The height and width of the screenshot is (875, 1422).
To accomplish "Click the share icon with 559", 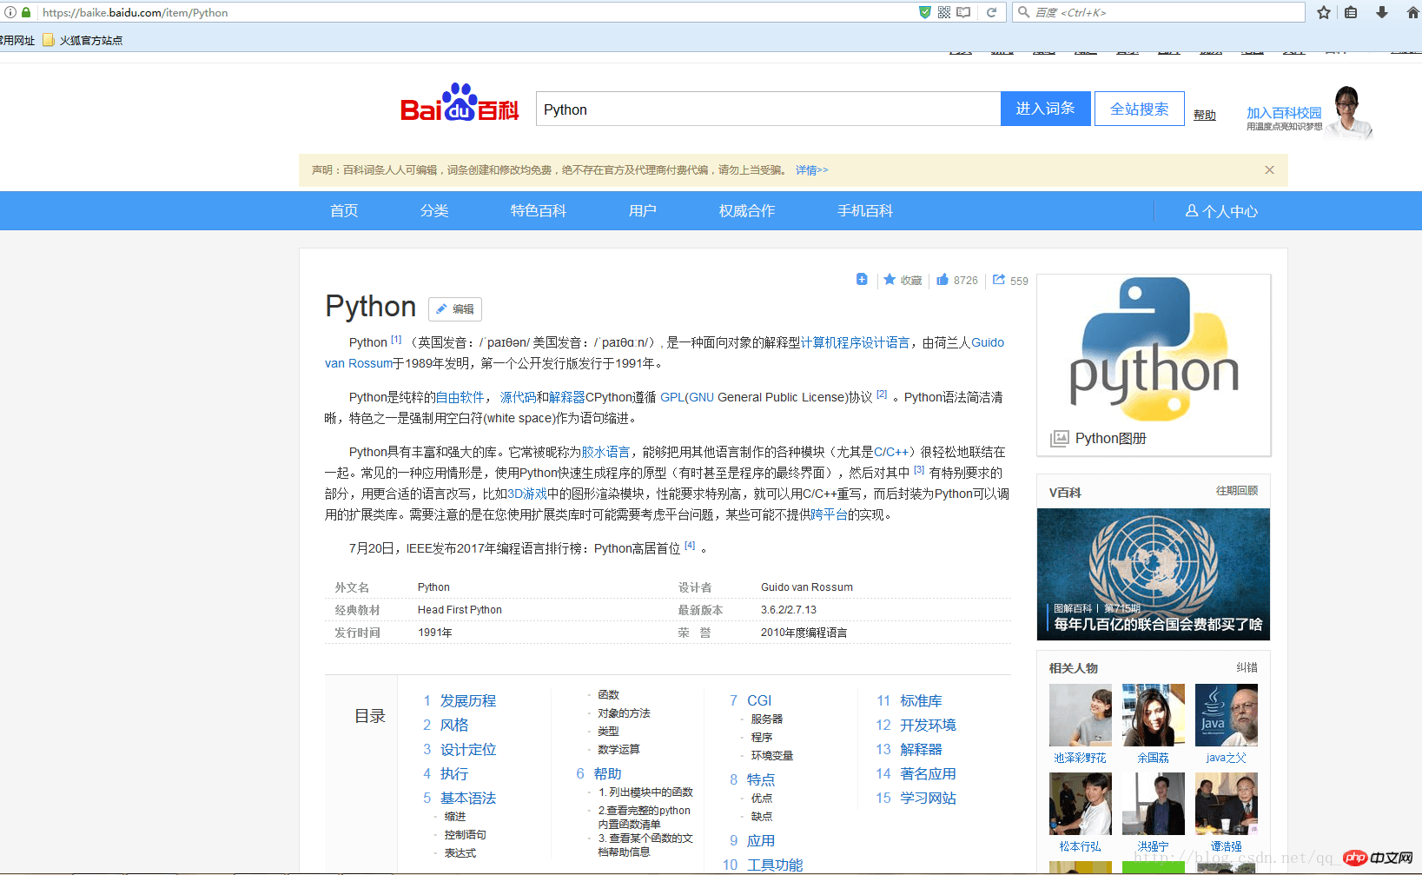I will click(x=999, y=280).
